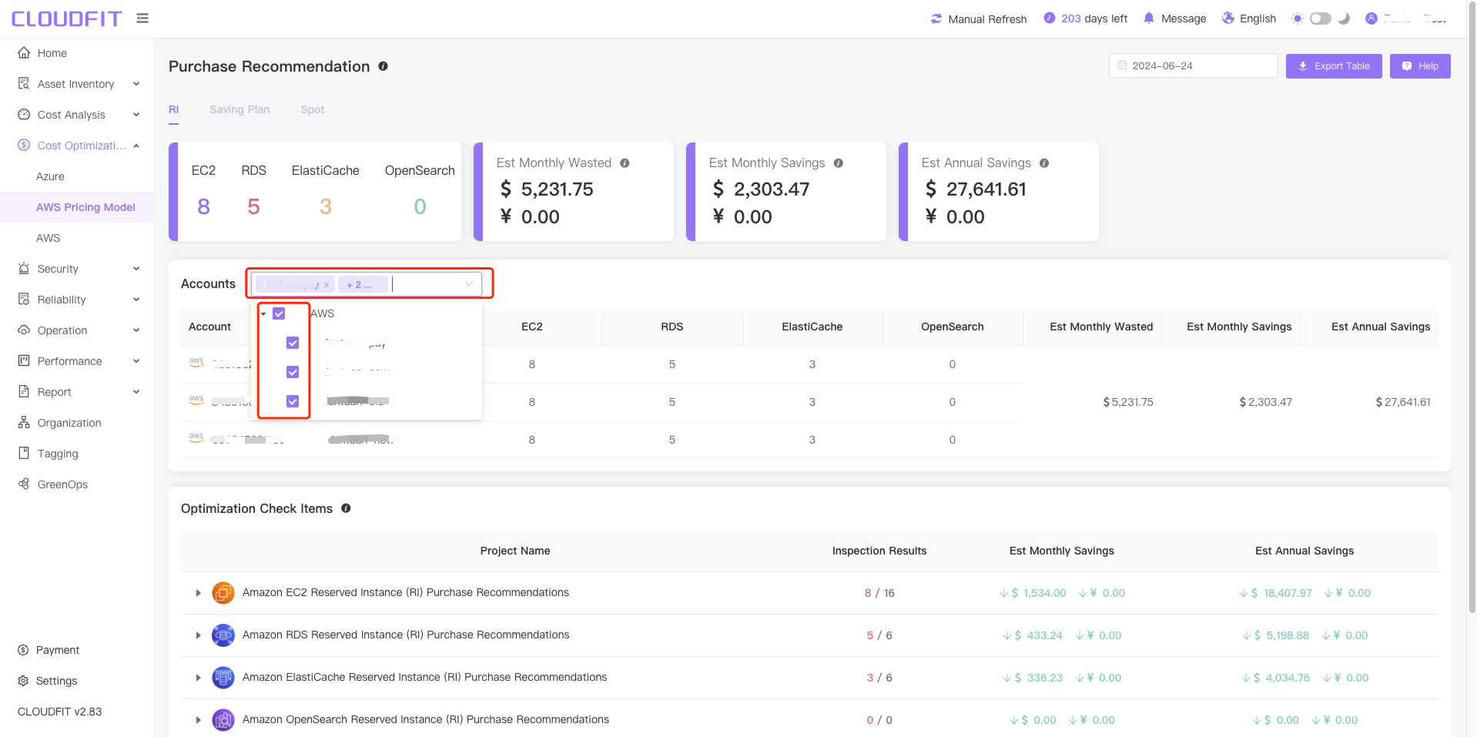Click CLOUDFIT v2.83 version text
This screenshot has height=737, width=1477.
(59, 712)
